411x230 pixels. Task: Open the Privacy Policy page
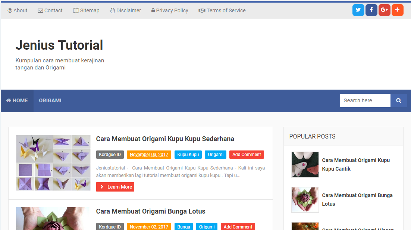170,10
